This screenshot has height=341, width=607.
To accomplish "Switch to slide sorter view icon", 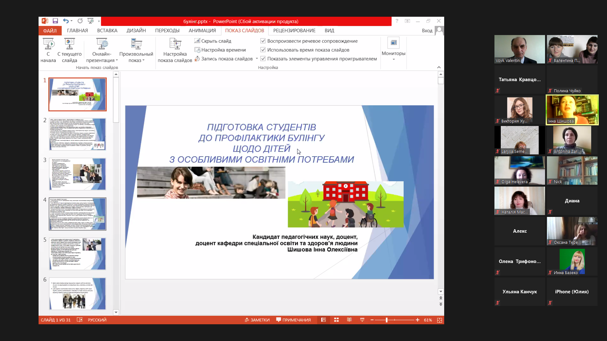I will (336, 320).
